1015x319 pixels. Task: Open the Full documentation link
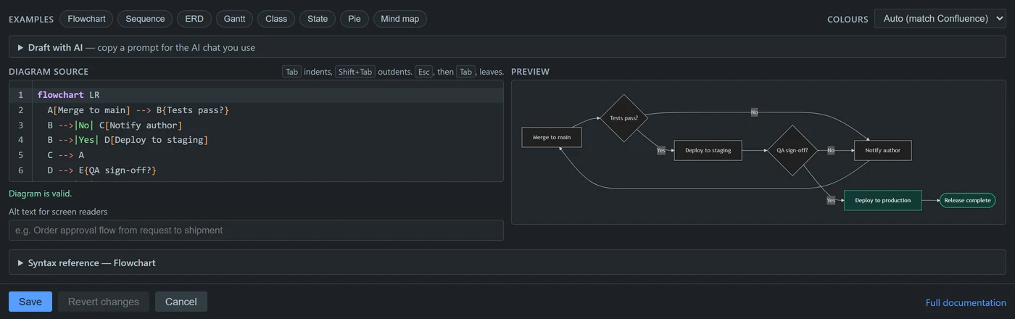(966, 302)
